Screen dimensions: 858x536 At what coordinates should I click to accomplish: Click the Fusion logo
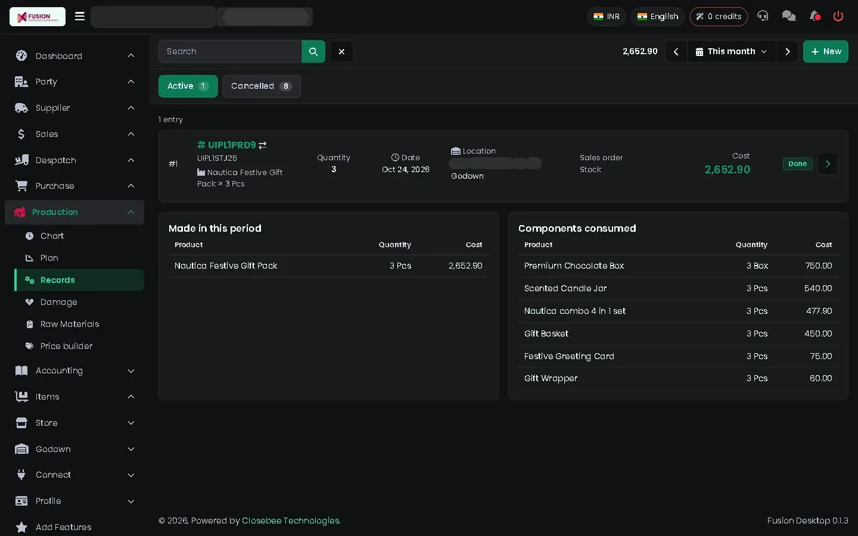38,17
